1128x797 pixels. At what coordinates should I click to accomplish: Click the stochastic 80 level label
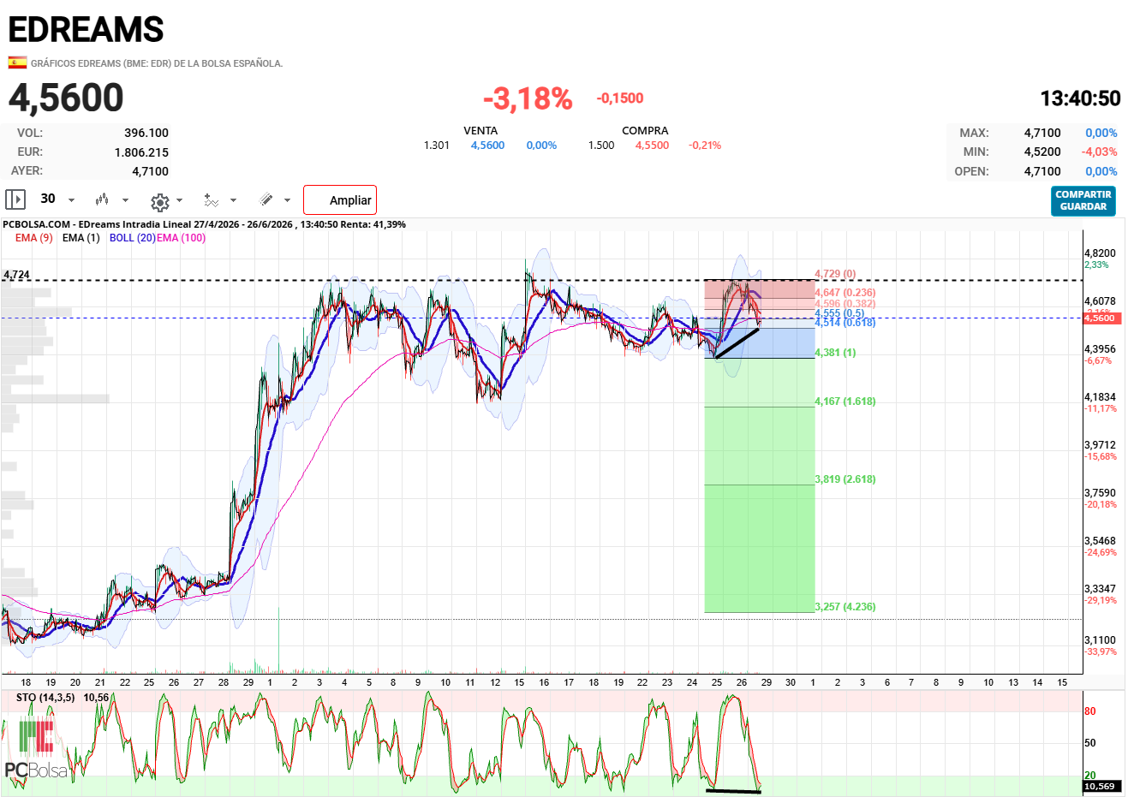coord(1090,711)
